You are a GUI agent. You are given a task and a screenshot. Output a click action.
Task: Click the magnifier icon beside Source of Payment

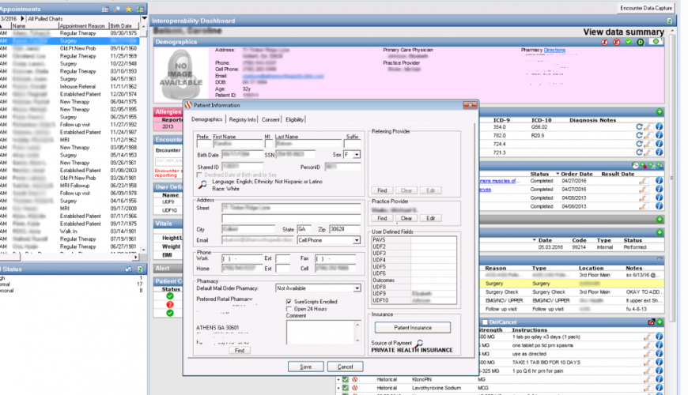point(421,342)
